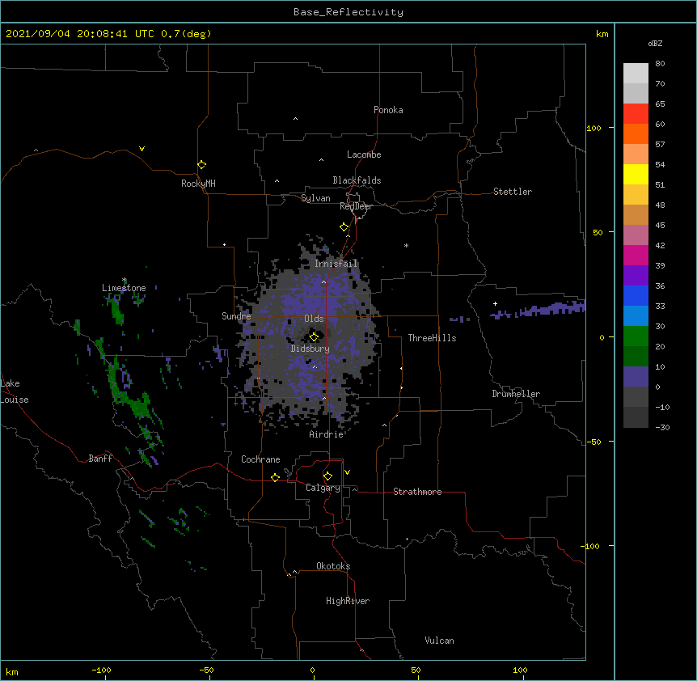Click the white asterisk marker above Limestone
697x681 pixels.
click(x=125, y=280)
